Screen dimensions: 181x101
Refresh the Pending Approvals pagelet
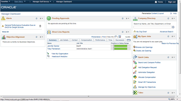point(122,18)
